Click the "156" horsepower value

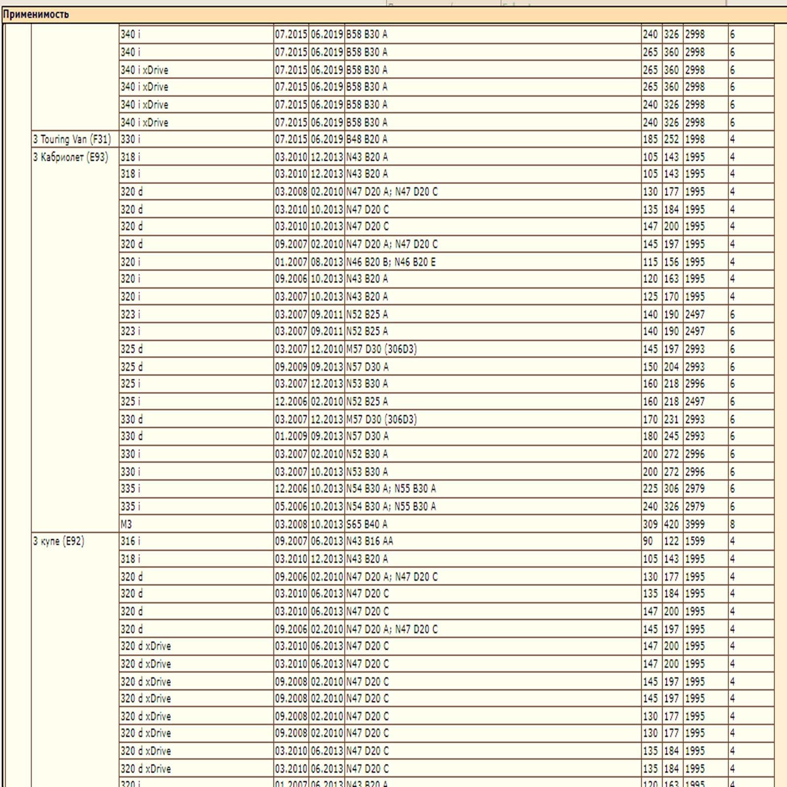(671, 262)
